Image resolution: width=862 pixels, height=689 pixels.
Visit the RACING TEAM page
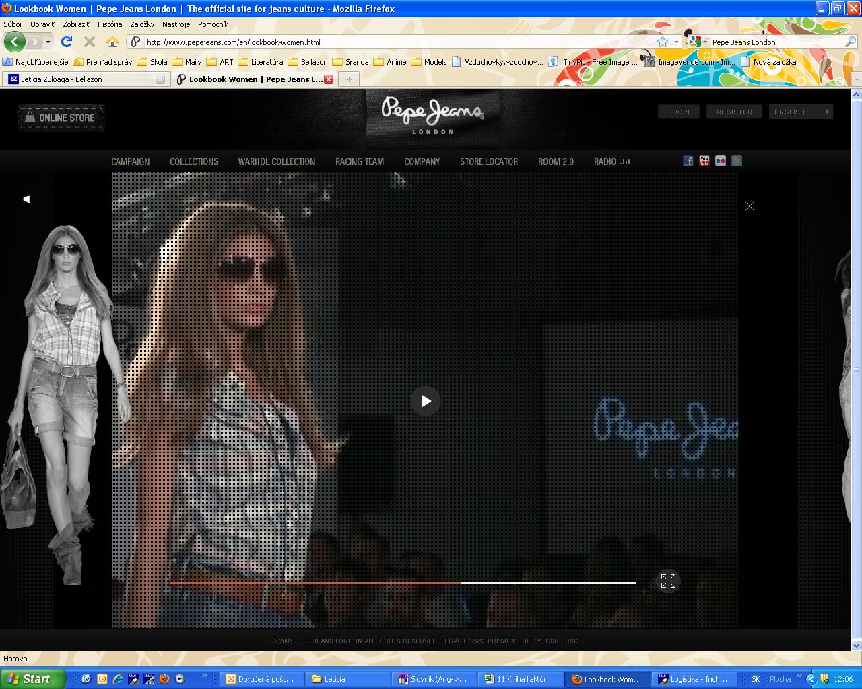(360, 161)
